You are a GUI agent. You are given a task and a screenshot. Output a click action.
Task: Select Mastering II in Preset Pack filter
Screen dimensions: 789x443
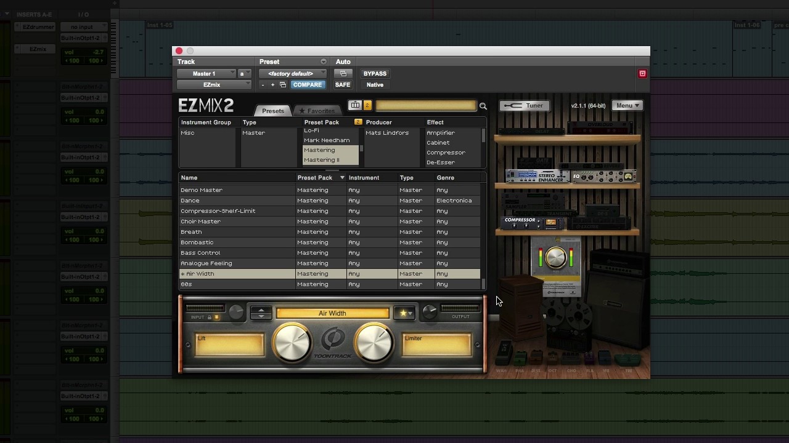pyautogui.click(x=330, y=160)
